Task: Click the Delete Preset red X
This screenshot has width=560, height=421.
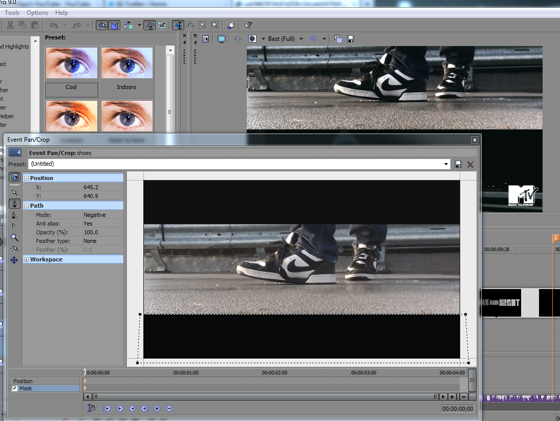Action: (x=470, y=164)
